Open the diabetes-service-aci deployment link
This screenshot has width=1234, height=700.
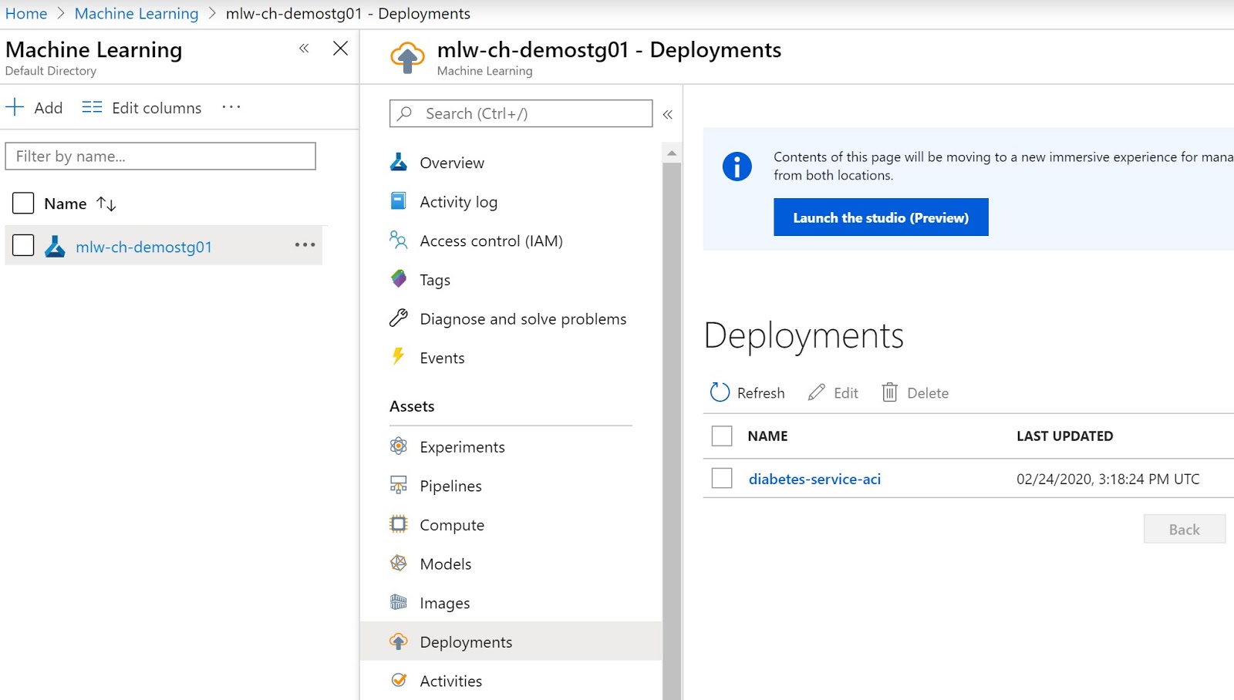coord(815,478)
